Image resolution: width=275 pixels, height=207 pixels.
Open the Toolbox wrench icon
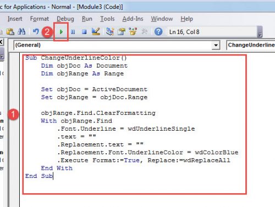[145, 32]
